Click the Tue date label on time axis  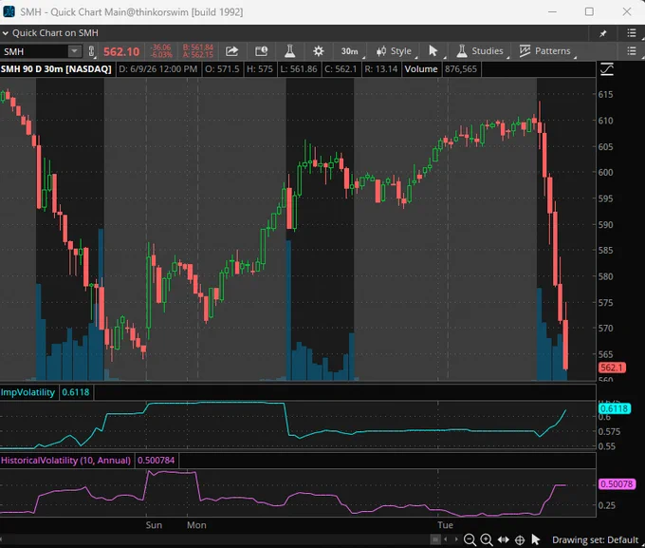tap(446, 525)
